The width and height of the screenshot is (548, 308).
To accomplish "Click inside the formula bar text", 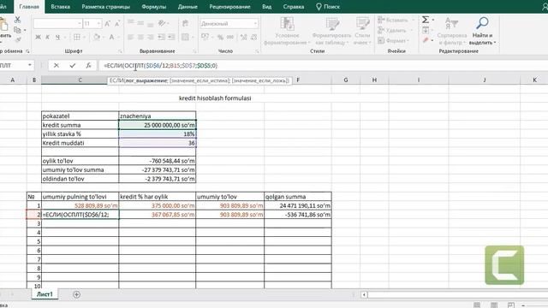I will pos(161,65).
